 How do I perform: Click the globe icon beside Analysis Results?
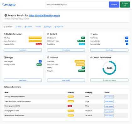click(6, 15)
